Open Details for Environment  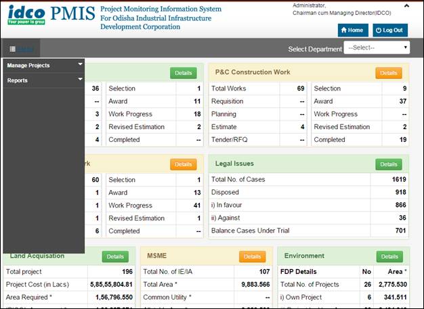pos(389,256)
